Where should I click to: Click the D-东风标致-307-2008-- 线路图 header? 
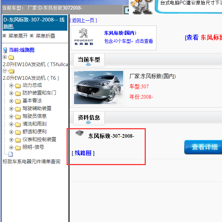(35, 23)
